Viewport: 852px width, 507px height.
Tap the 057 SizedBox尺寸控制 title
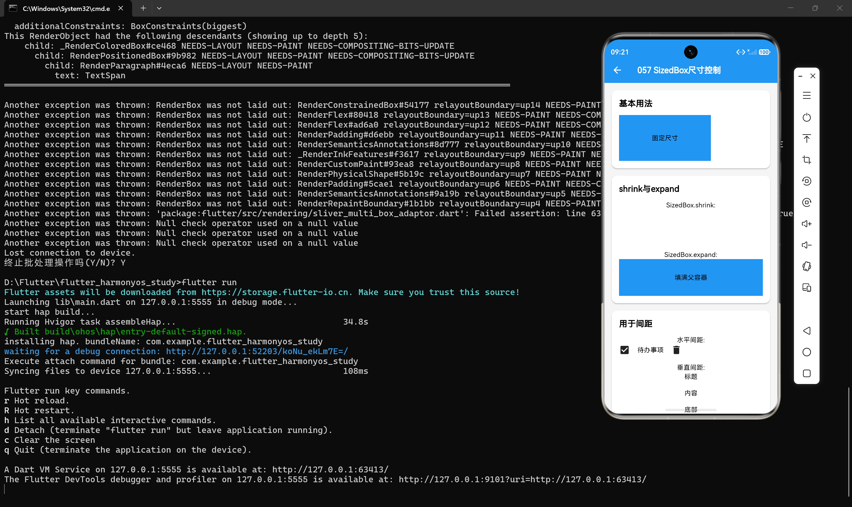click(x=678, y=70)
